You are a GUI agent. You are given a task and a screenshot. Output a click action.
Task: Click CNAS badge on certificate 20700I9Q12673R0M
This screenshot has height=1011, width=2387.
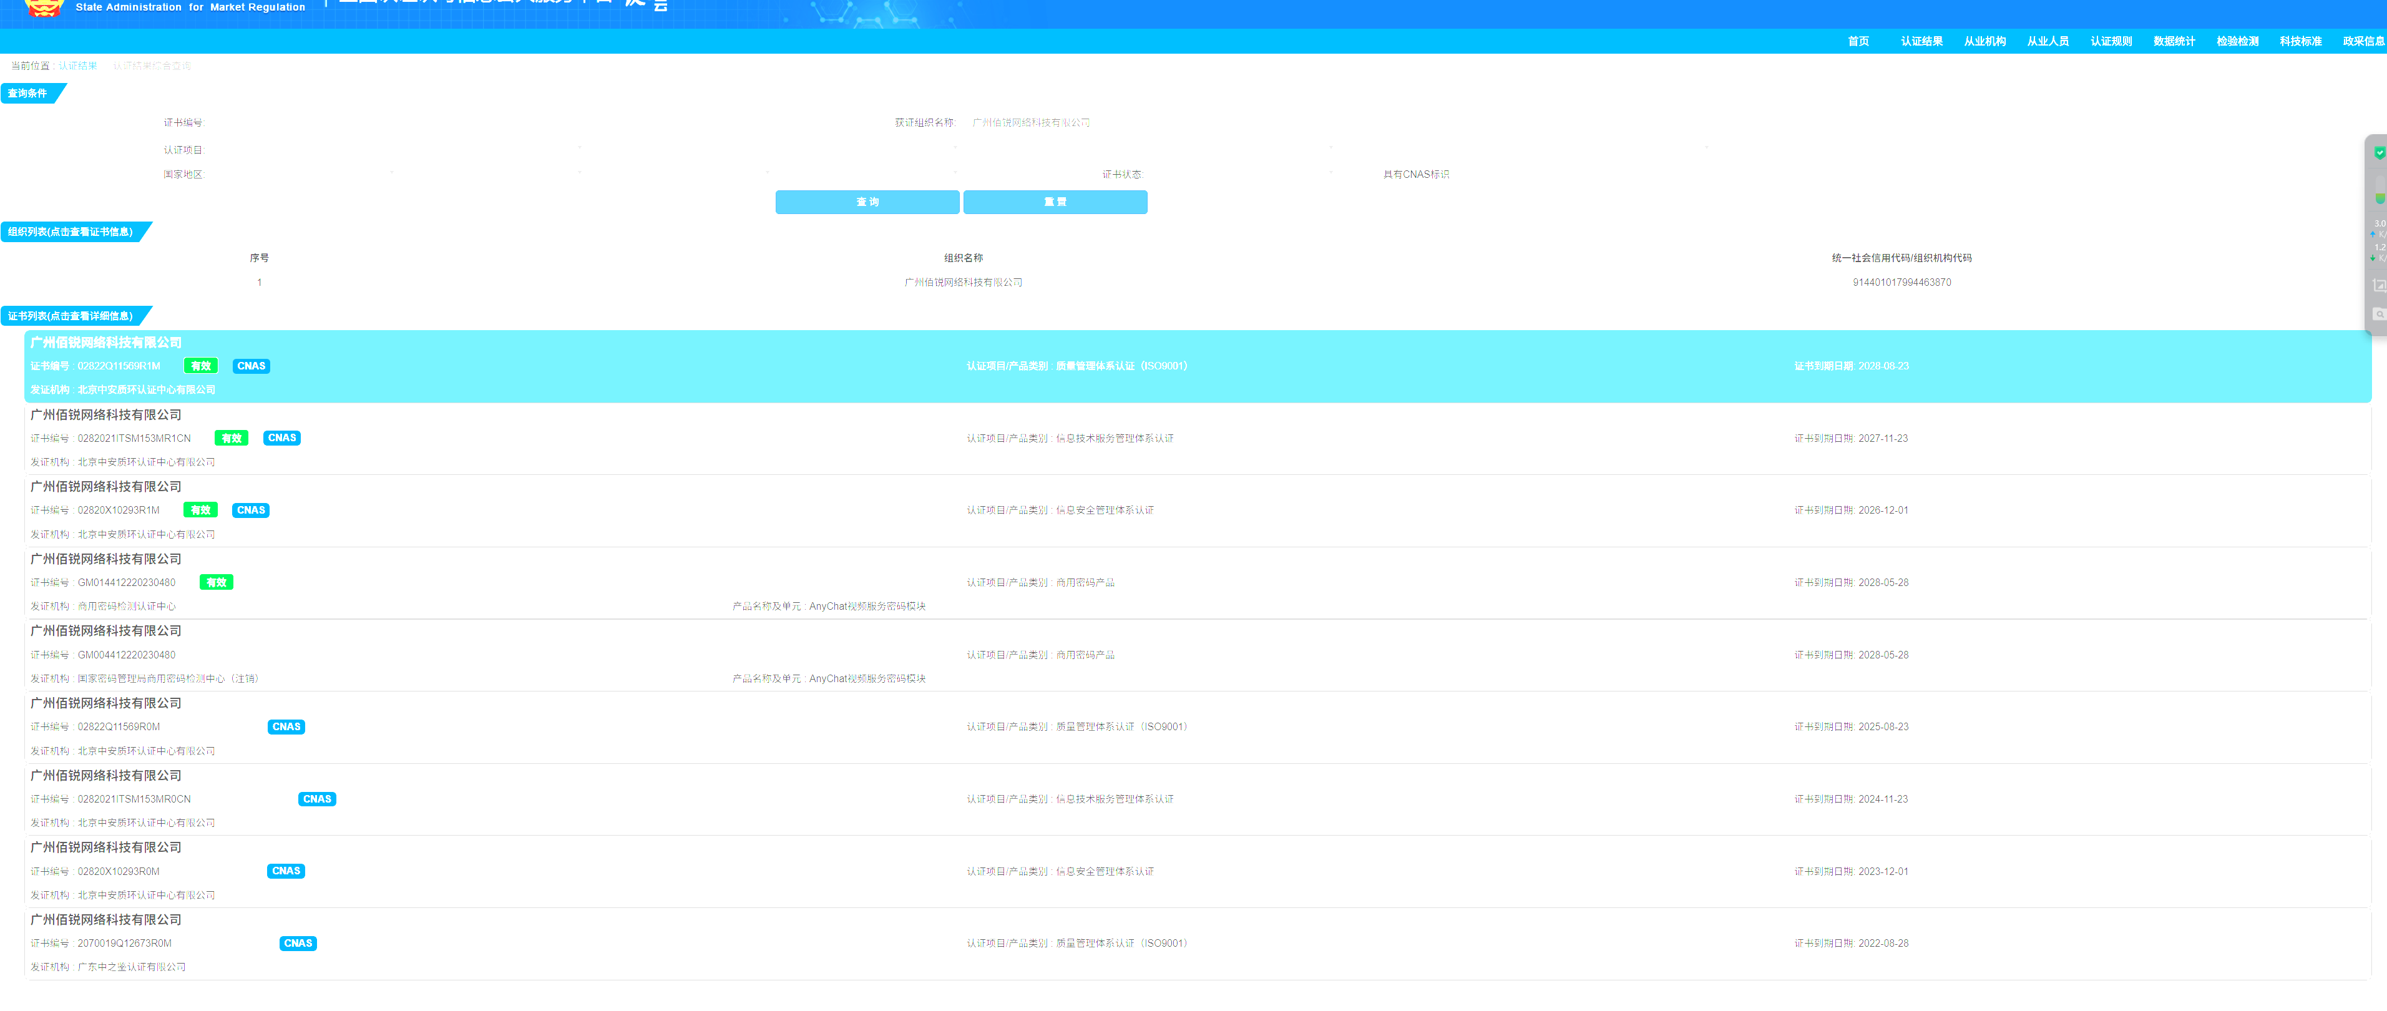coord(298,944)
